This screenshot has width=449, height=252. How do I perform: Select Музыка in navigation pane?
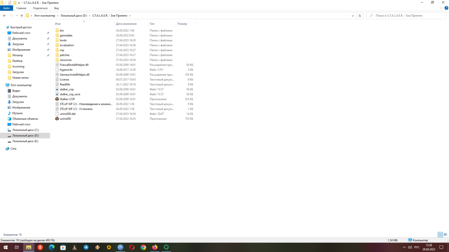17,113
